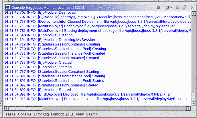The image size is (197, 118).
Task: Click the vertical scrollbar down arrow
Action: click(x=193, y=104)
